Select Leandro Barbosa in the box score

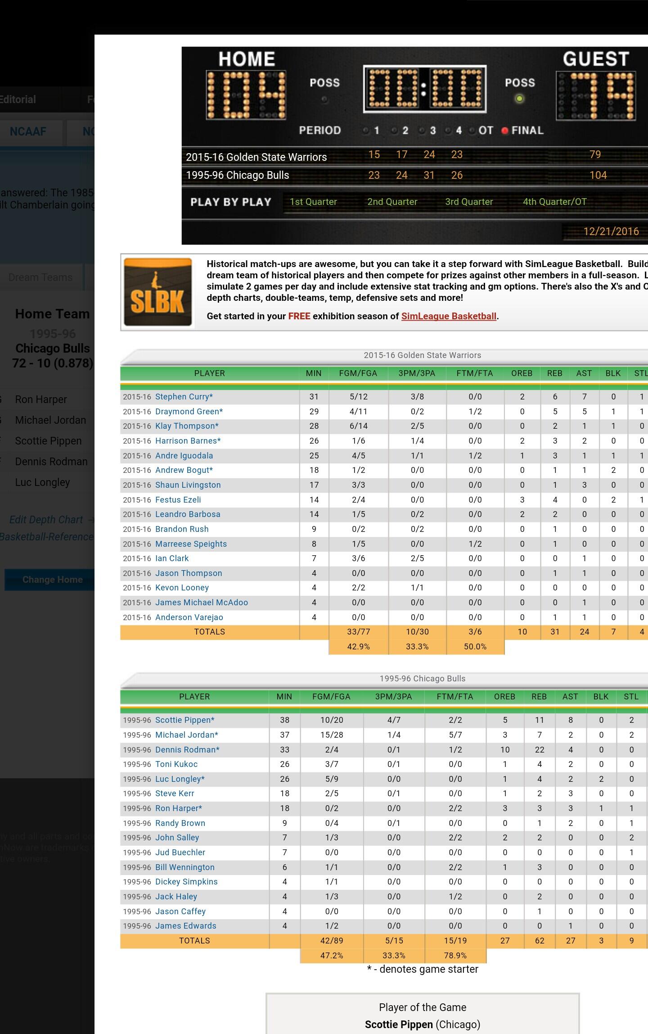(188, 514)
